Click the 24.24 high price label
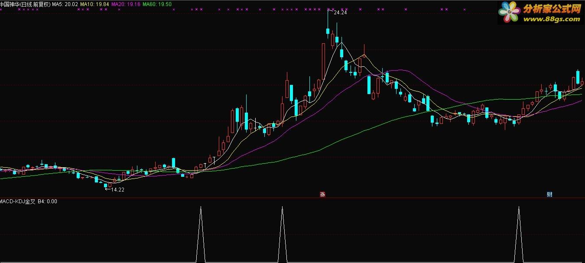585x263 pixels. point(340,13)
